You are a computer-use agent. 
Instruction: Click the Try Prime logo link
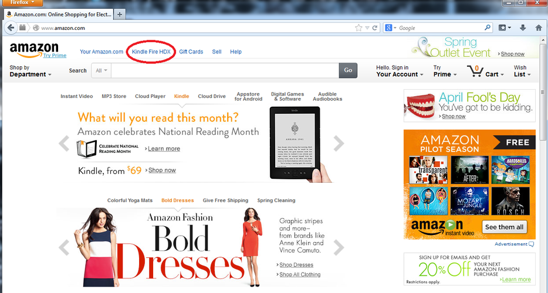(x=55, y=55)
